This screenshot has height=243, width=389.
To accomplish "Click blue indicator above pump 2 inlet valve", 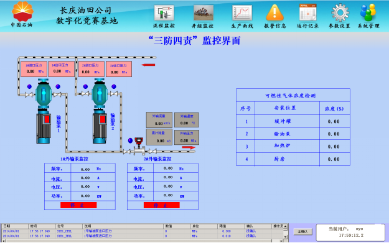I will point(85,86).
